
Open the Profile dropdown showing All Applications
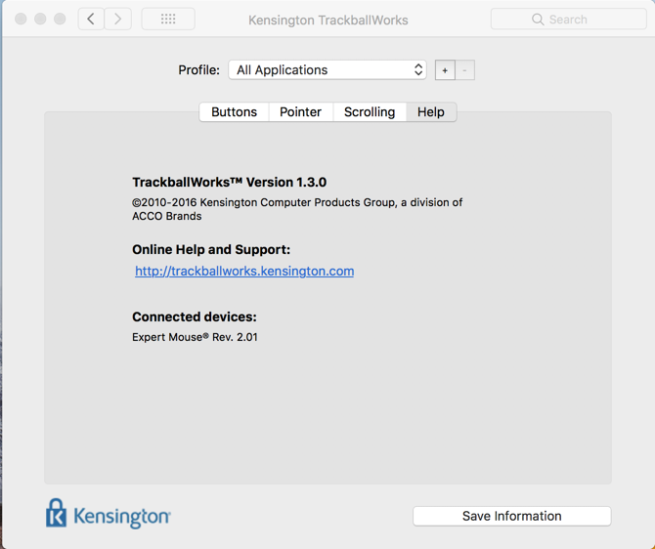[x=327, y=69]
